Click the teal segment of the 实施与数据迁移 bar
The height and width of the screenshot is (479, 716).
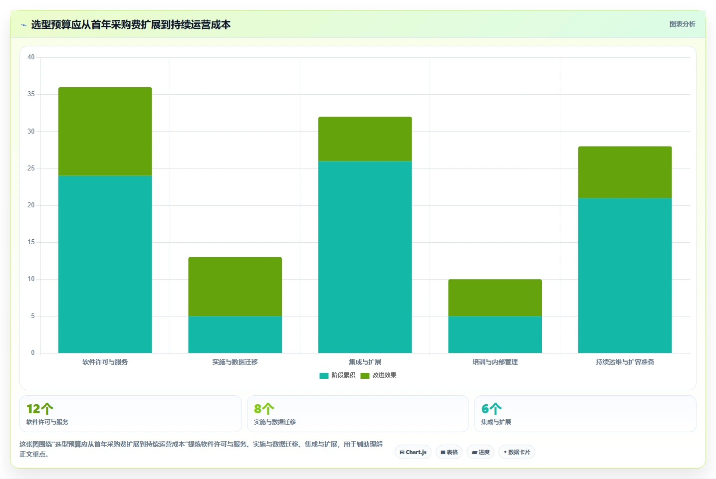235,334
